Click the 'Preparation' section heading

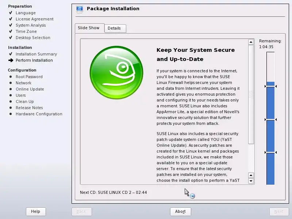pyautogui.click(x=20, y=6)
